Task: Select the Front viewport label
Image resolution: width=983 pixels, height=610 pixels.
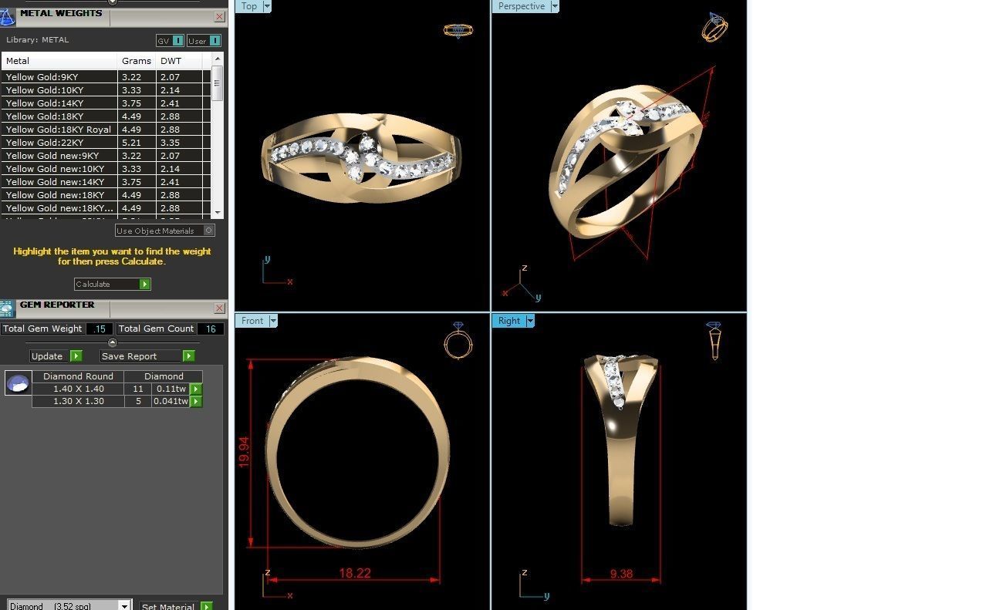Action: 252,321
